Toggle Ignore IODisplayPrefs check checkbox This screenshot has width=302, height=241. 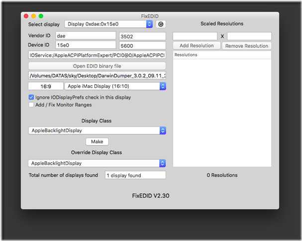[31, 97]
